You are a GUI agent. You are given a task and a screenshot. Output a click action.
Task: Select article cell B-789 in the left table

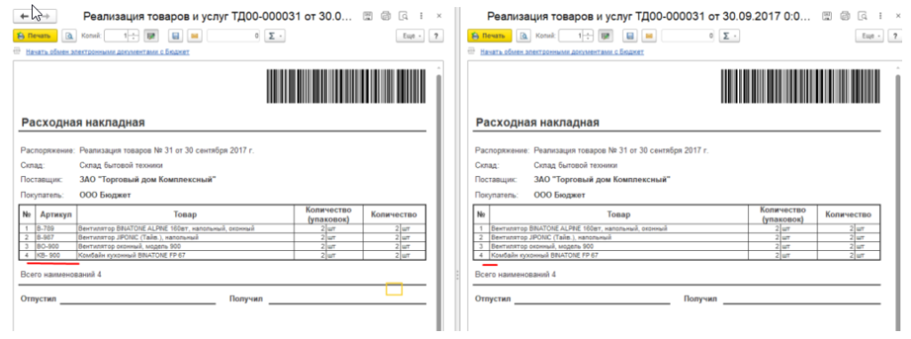(56, 229)
